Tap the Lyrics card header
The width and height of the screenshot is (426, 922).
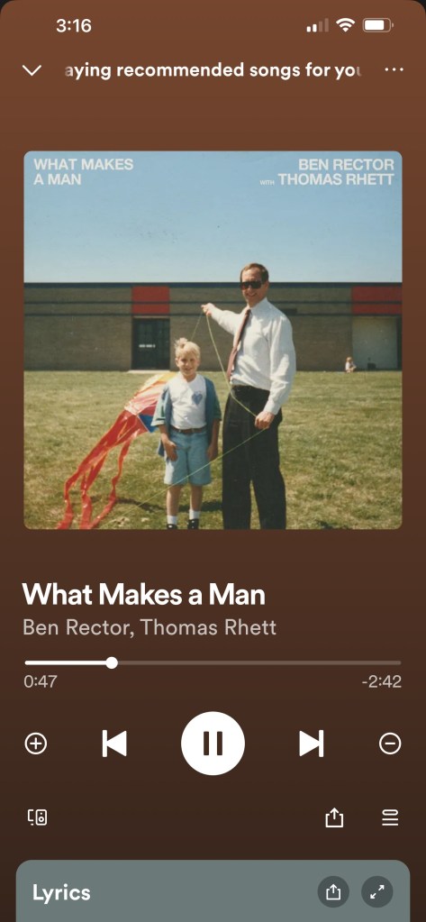click(x=61, y=892)
